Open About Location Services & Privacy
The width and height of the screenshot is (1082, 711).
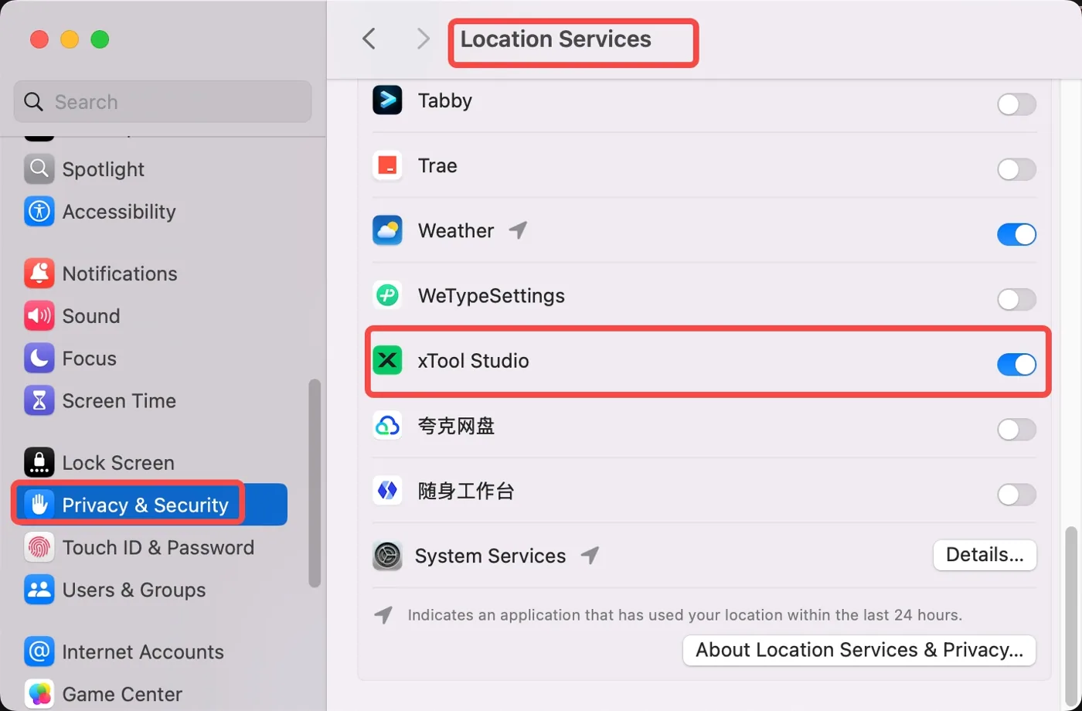(859, 650)
